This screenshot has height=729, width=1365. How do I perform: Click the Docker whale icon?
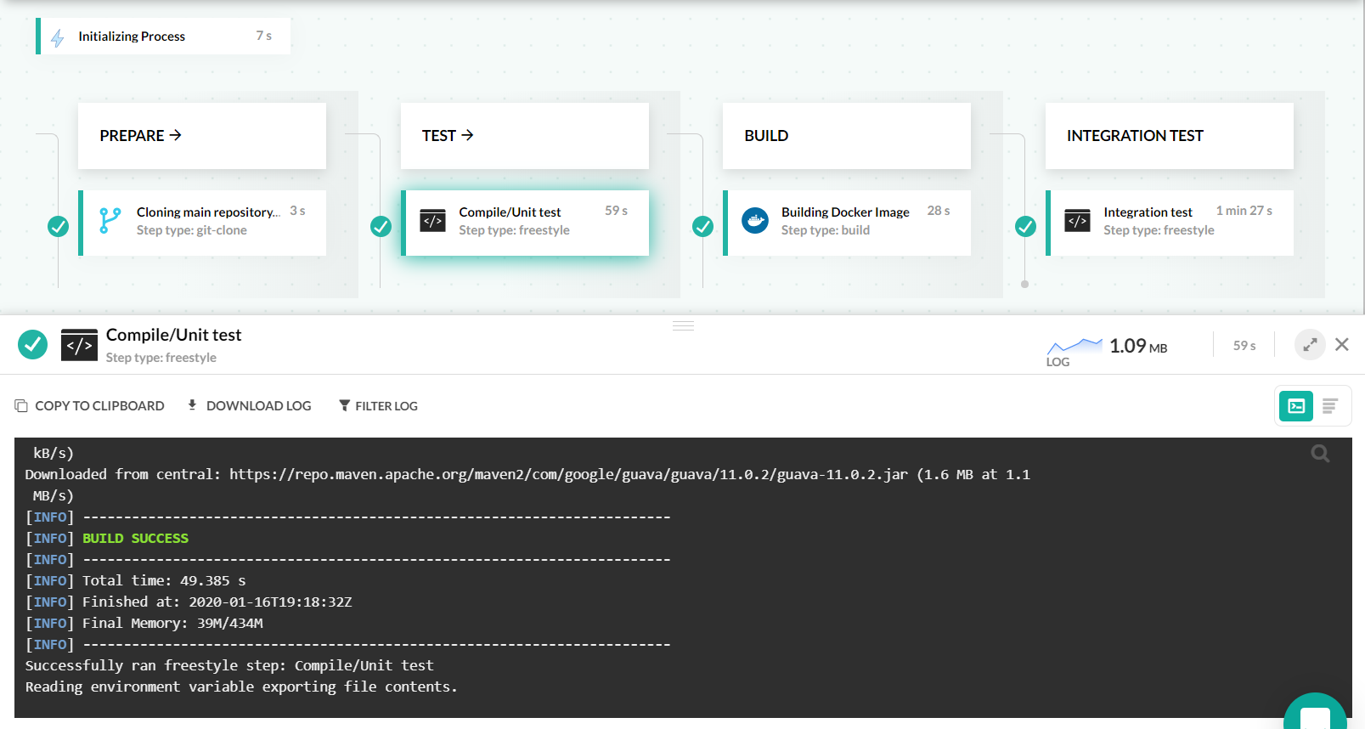coord(754,221)
